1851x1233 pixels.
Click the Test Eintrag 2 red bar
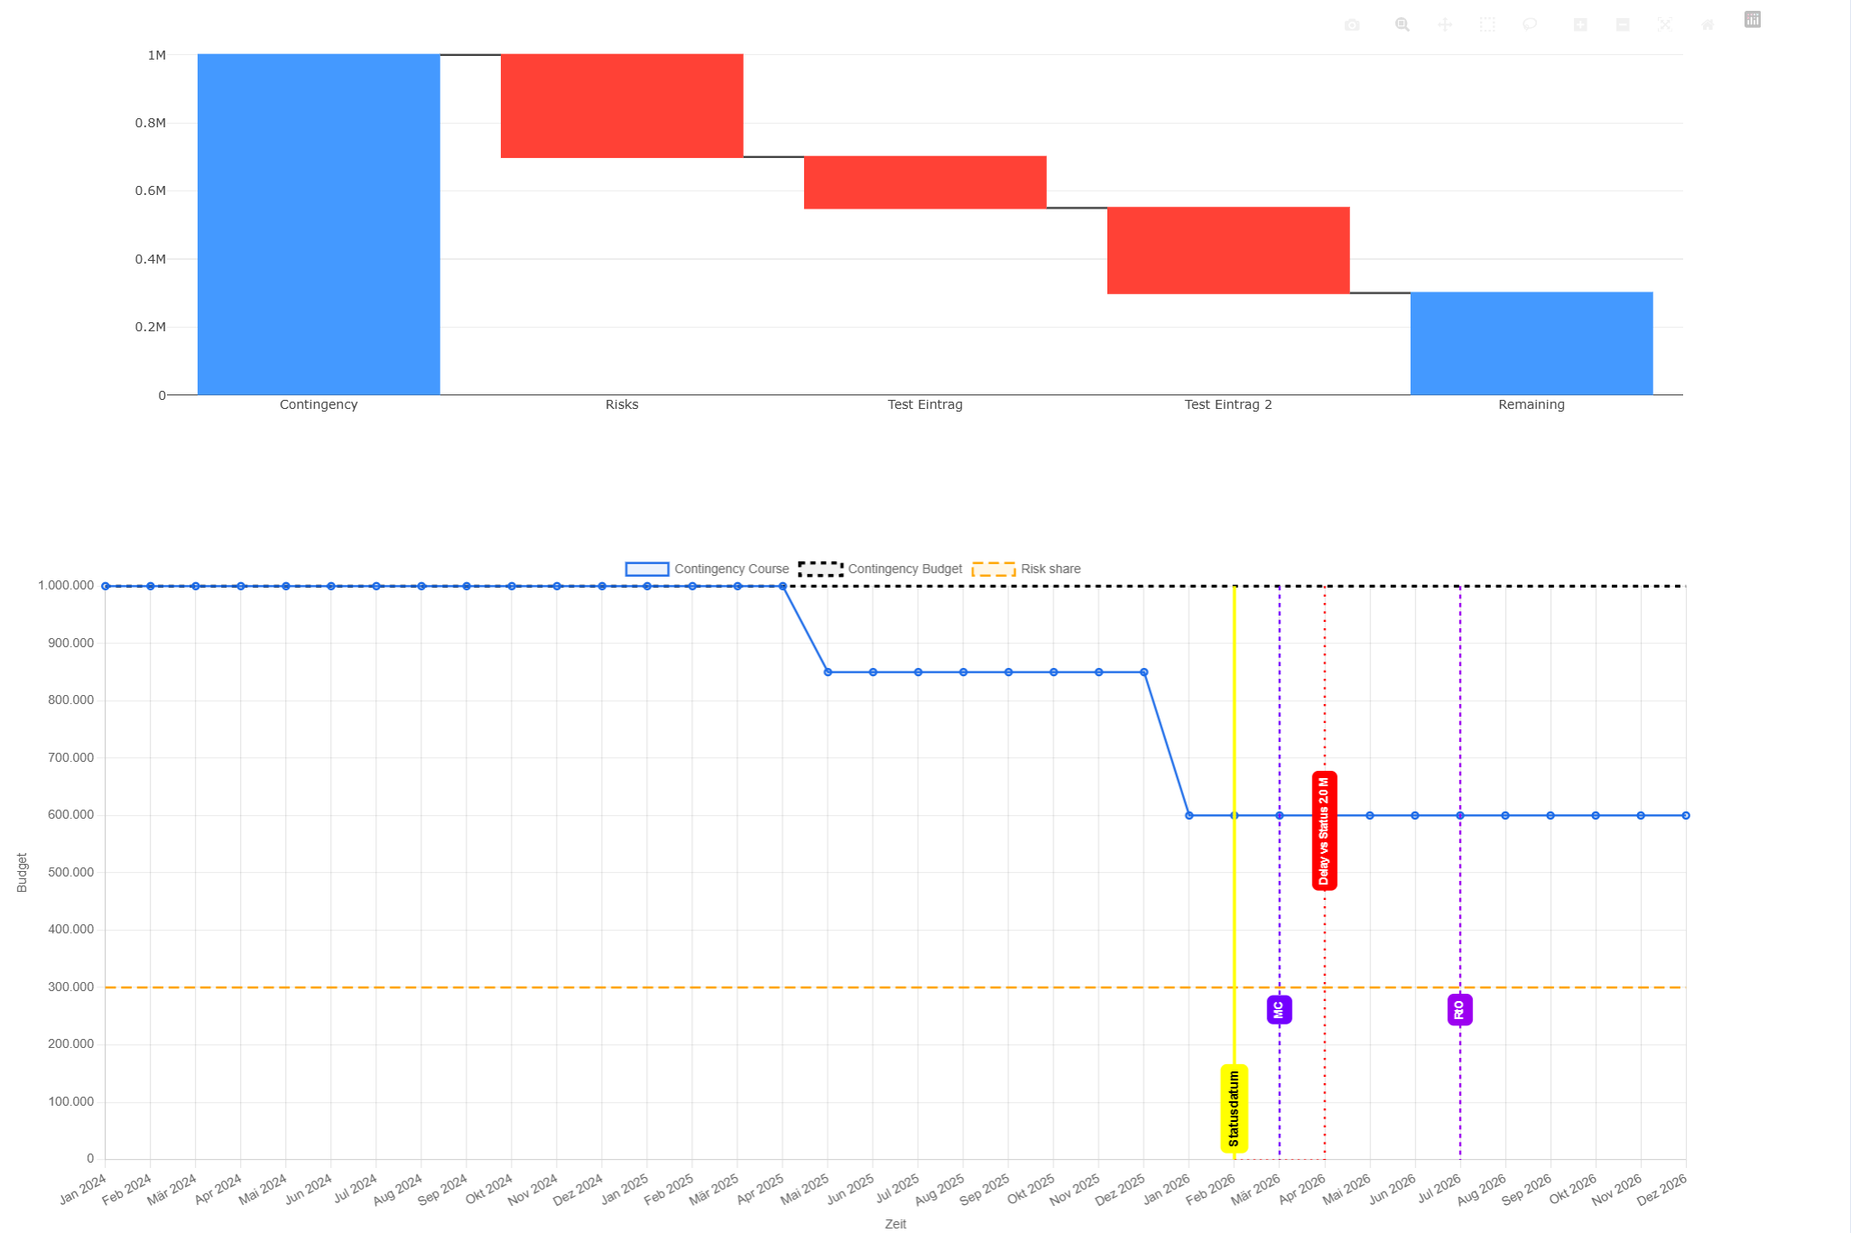point(1228,250)
